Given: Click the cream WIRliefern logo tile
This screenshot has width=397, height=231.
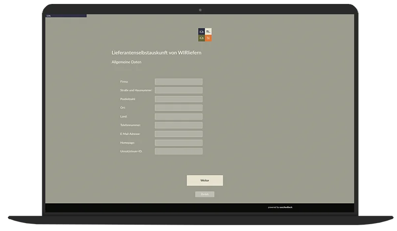Looking at the screenshot, I should [x=209, y=31].
